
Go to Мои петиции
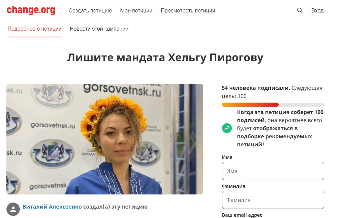[x=136, y=10]
